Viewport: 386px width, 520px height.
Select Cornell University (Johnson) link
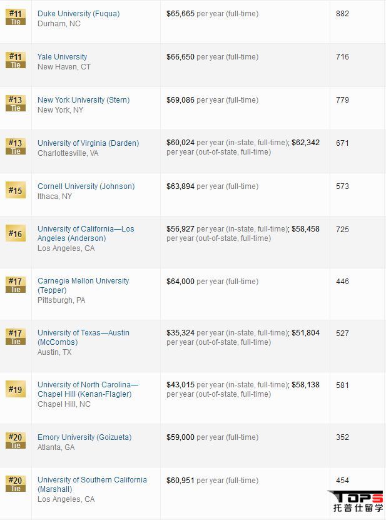point(86,186)
